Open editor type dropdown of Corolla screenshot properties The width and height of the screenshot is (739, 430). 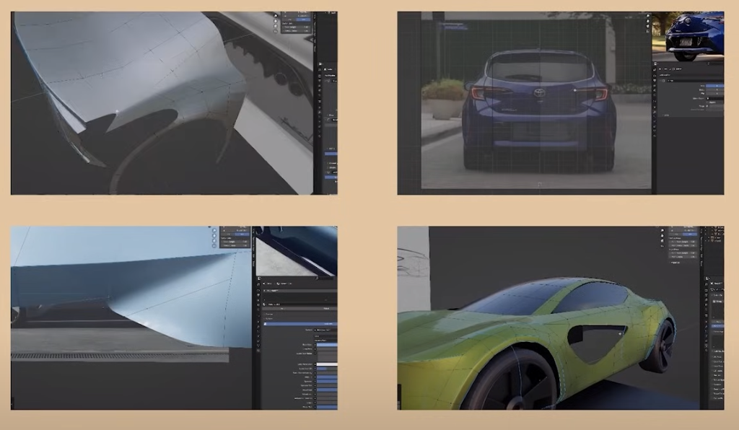[655, 63]
